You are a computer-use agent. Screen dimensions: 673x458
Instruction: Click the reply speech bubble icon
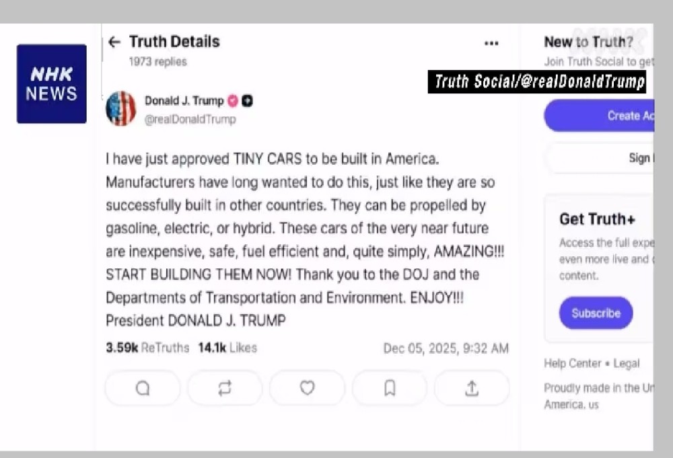(x=143, y=388)
